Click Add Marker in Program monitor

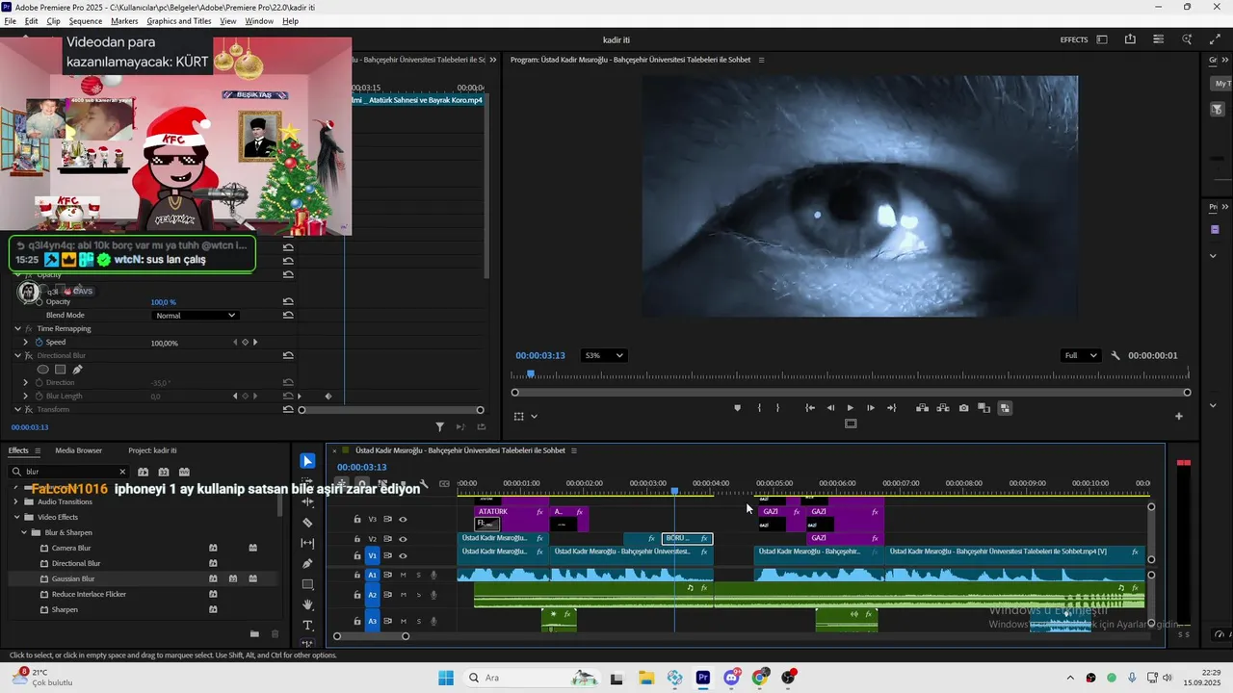[738, 408]
